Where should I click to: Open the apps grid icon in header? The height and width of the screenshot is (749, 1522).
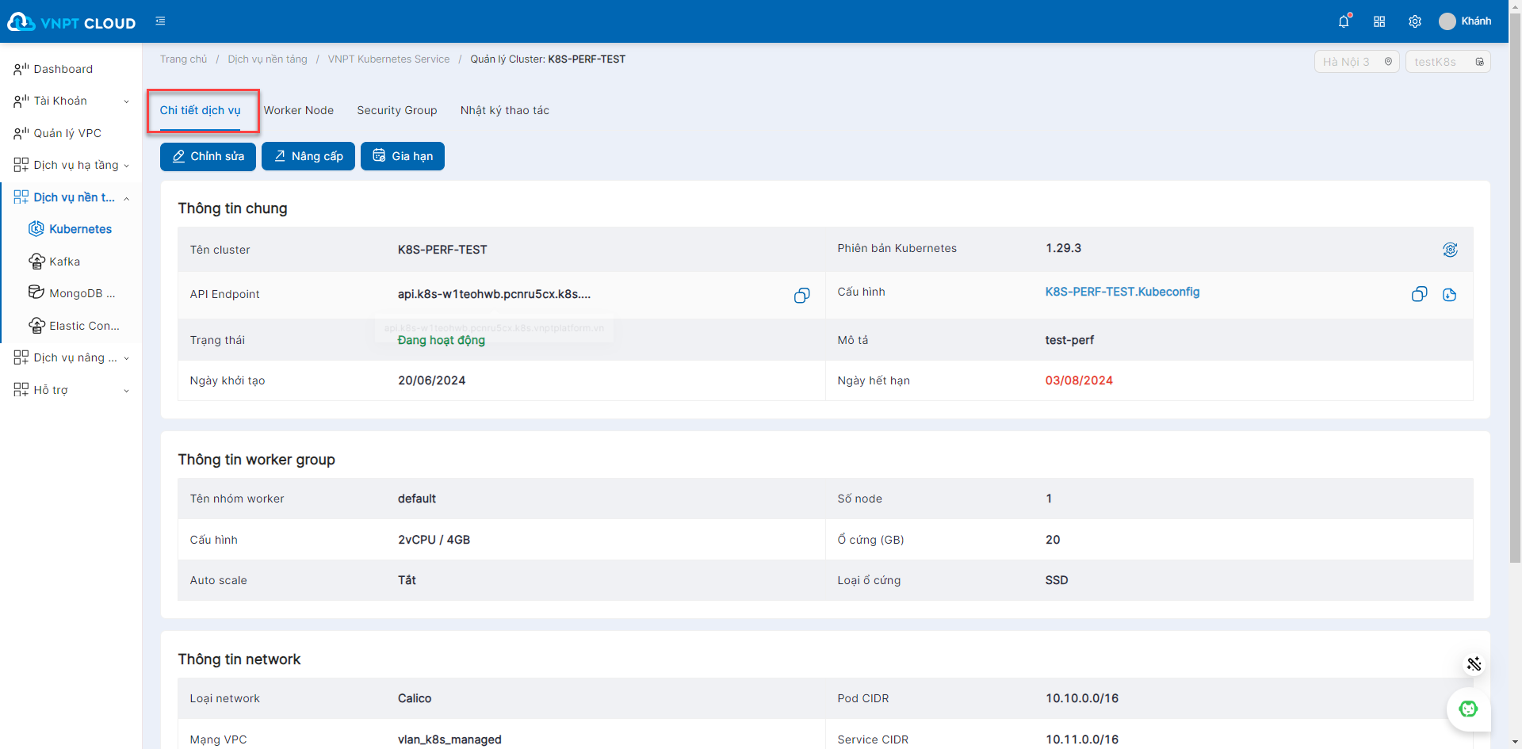(1379, 21)
